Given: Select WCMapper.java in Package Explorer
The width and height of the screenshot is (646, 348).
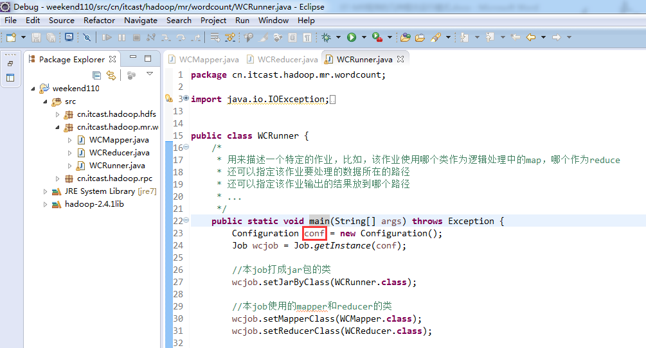Looking at the screenshot, I should [119, 140].
